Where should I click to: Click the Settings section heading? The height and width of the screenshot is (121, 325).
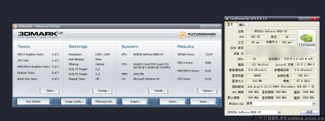(78, 47)
